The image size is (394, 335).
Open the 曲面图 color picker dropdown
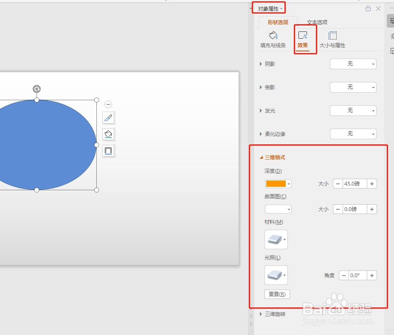pyautogui.click(x=278, y=209)
